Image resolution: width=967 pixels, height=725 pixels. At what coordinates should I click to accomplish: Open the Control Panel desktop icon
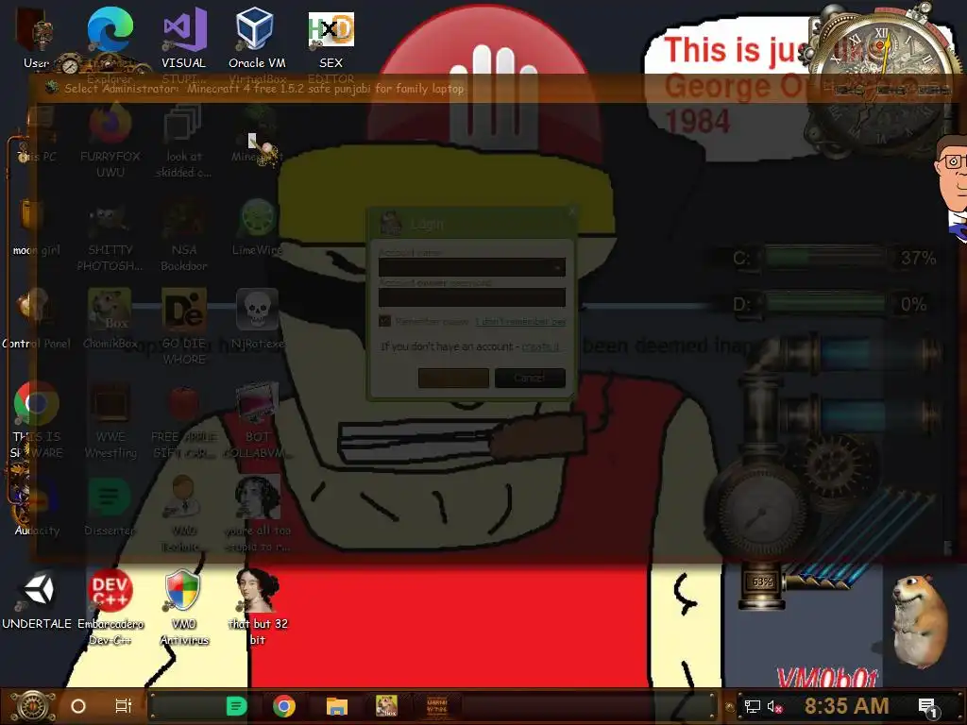point(36,319)
